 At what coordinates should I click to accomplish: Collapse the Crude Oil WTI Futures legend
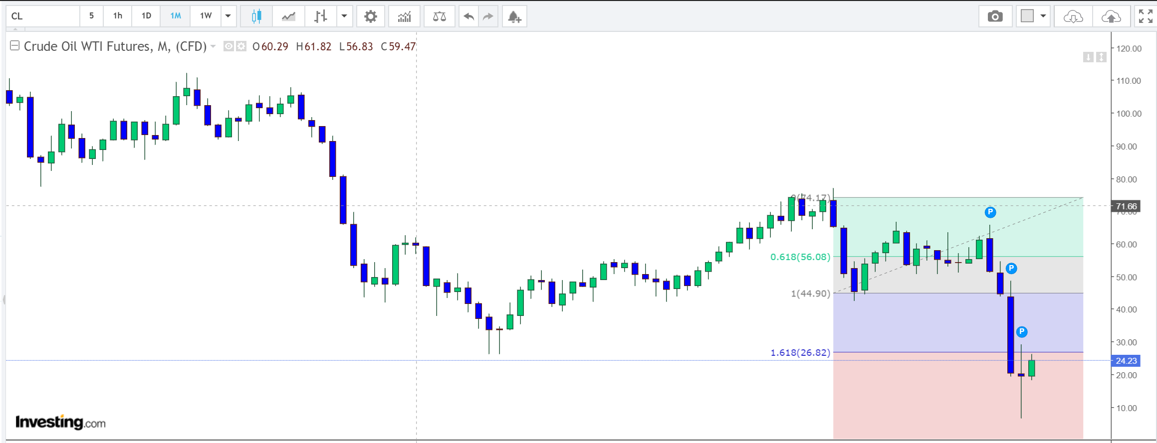click(14, 46)
